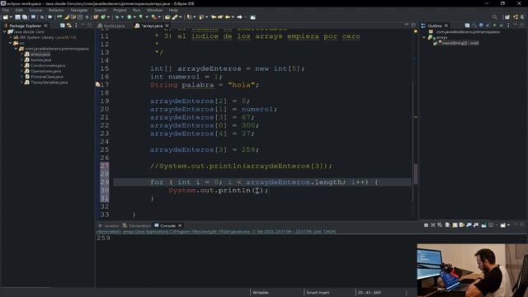This screenshot has width=528, height=297.
Task: Click the Terminate square button in Console
Action: (x=426, y=225)
